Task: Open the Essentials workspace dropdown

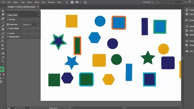Action: 148,2
